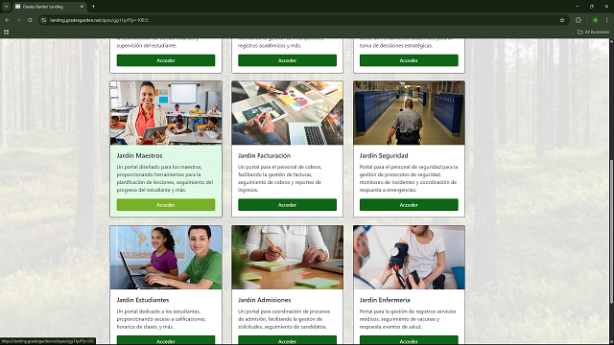The image size is (614, 345).
Task: Expand the tab search dropdown arrow
Action: tap(7, 7)
